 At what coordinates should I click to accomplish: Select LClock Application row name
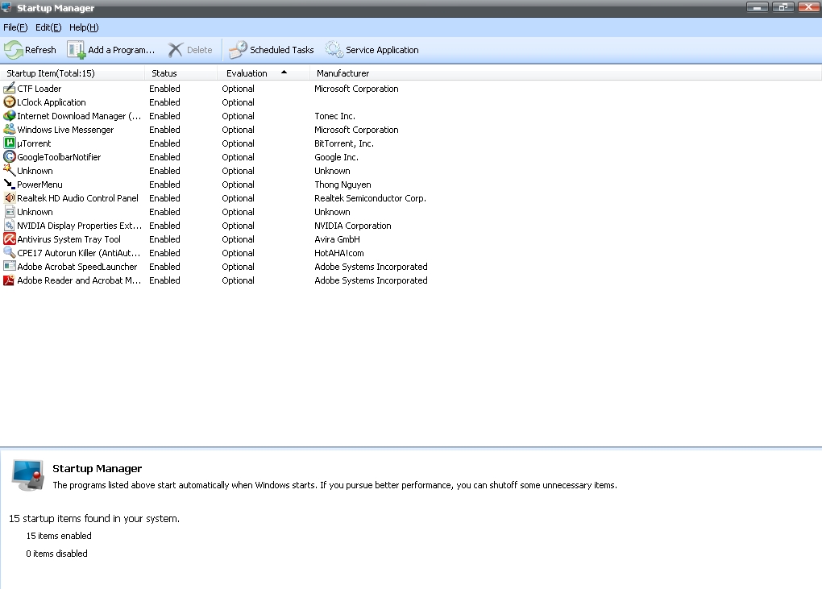point(52,102)
